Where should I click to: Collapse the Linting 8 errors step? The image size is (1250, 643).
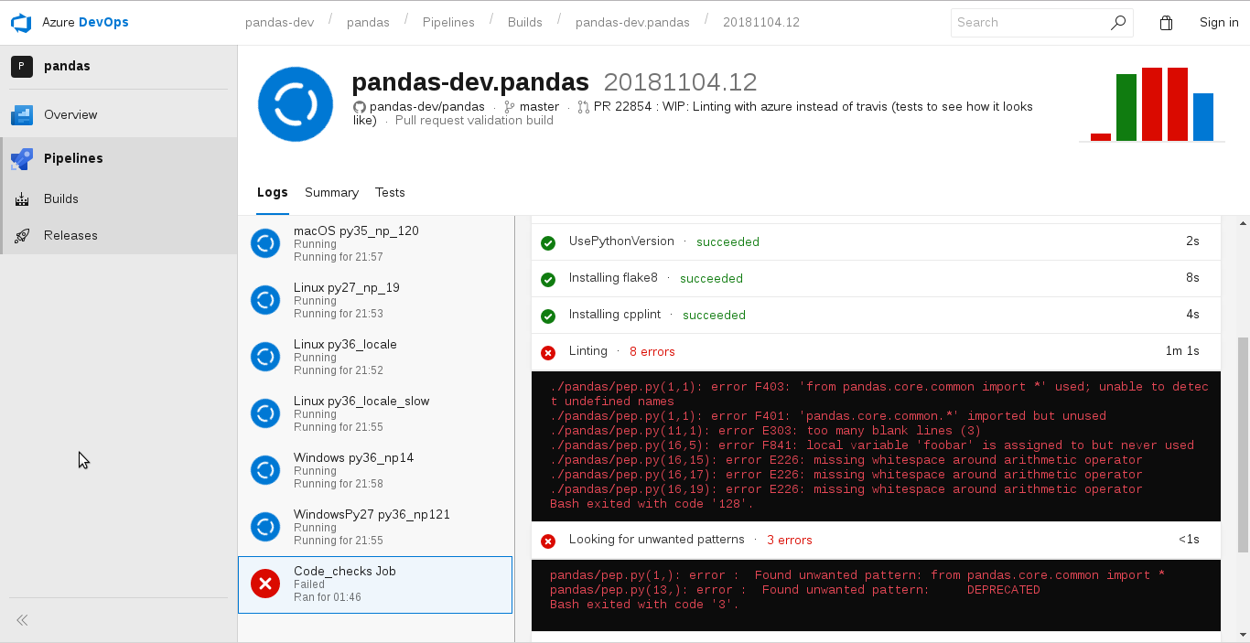coord(587,351)
